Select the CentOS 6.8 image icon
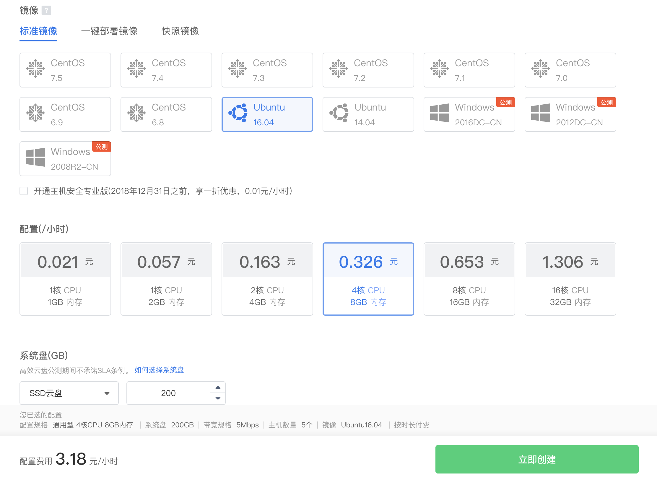The height and width of the screenshot is (480, 657). [136, 113]
